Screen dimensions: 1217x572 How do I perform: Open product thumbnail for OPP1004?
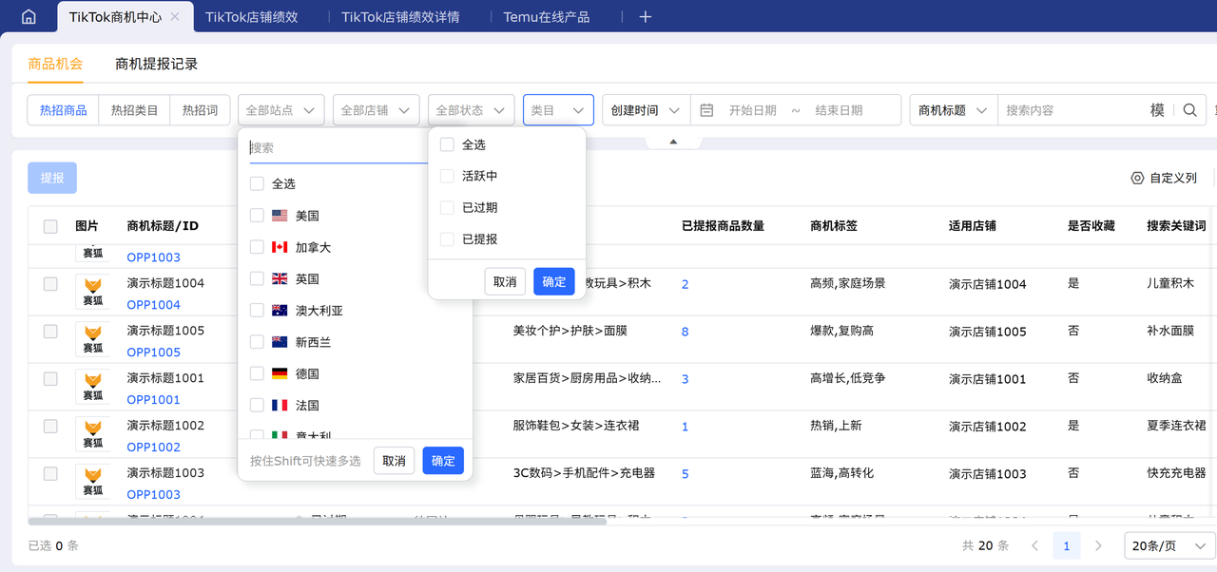coord(93,291)
